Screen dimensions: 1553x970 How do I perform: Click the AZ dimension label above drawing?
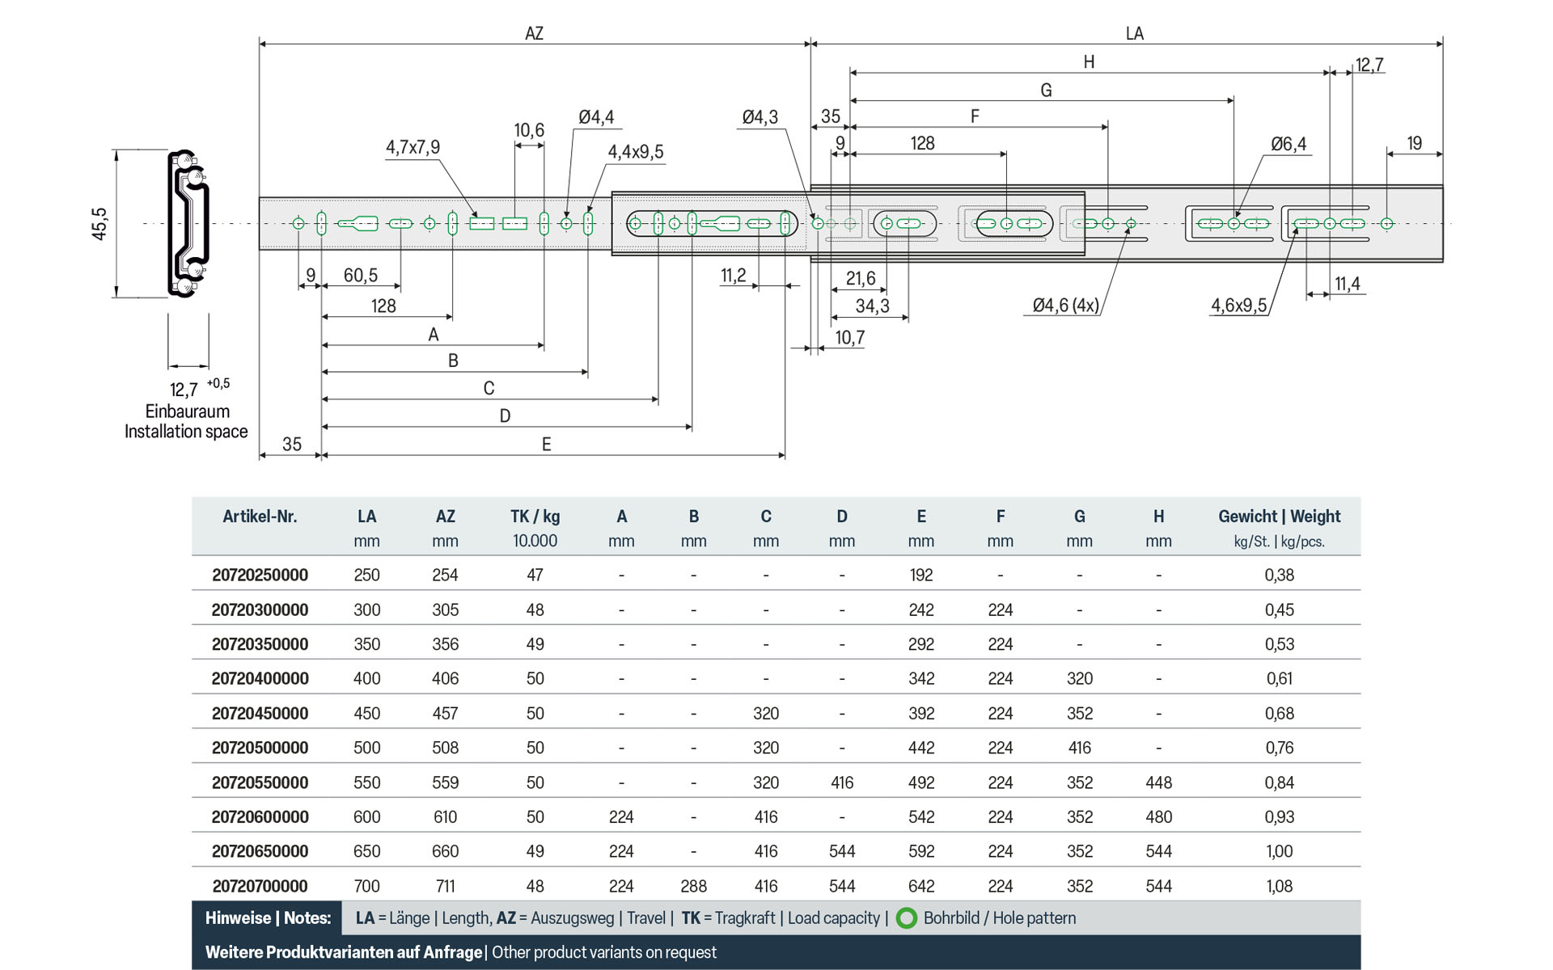pyautogui.click(x=534, y=33)
